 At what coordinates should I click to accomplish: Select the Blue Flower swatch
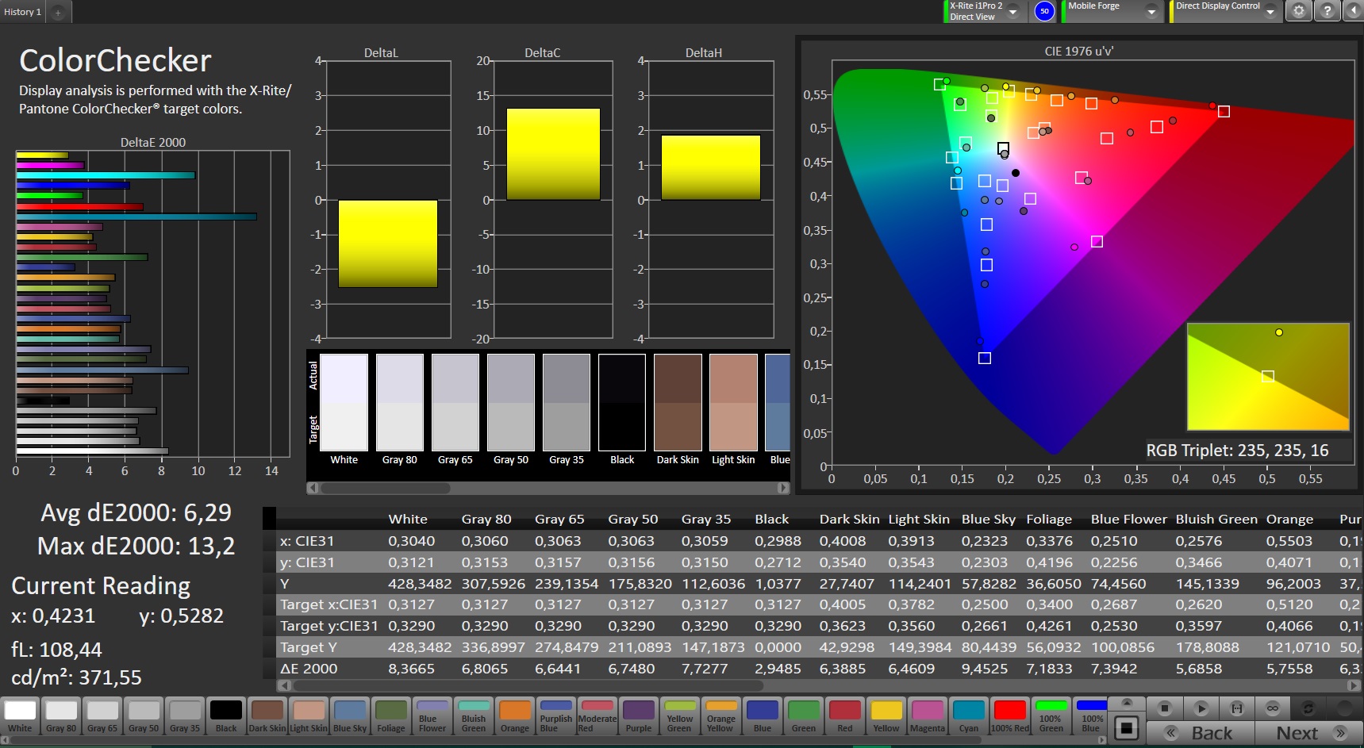coord(432,715)
